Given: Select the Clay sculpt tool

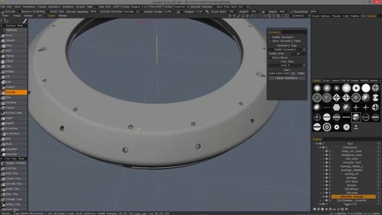Looking at the screenshot, I should click(x=14, y=66).
